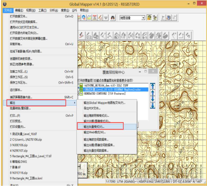Click the ASTGTM2 layer elevation type icon

pos(81,85)
